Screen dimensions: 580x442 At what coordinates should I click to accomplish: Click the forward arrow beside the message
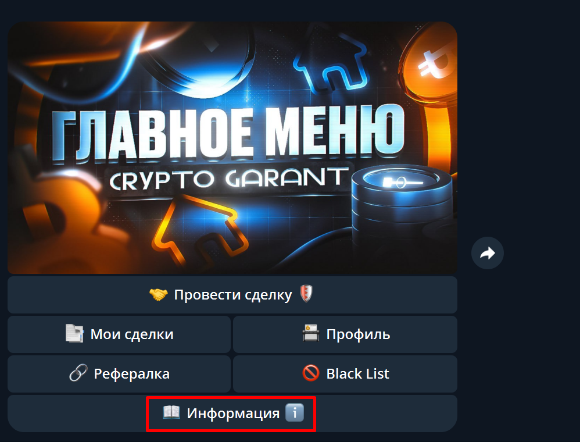(487, 253)
